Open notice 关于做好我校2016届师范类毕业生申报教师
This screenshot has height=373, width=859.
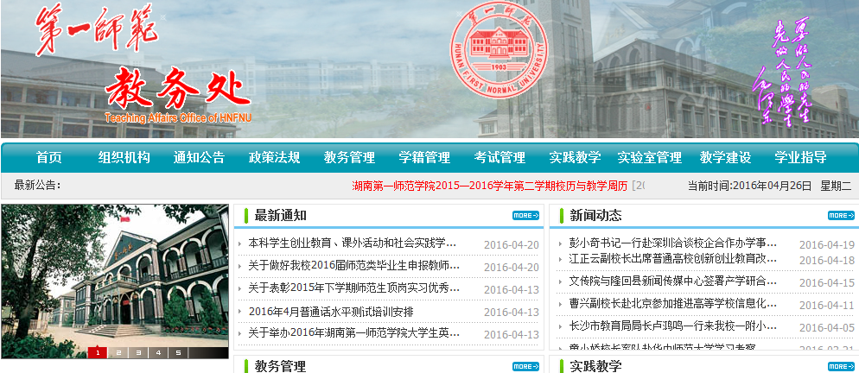(353, 266)
